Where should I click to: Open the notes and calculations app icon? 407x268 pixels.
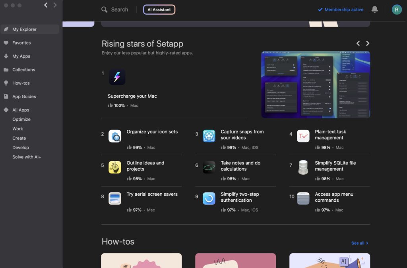(209, 167)
